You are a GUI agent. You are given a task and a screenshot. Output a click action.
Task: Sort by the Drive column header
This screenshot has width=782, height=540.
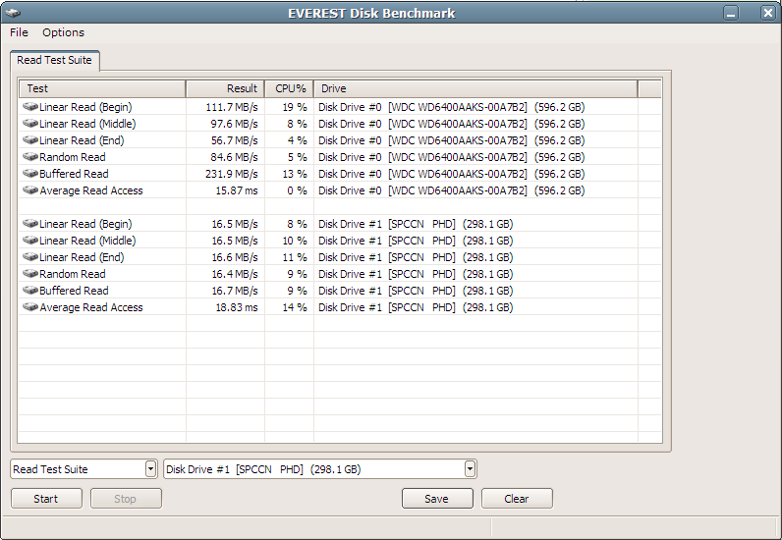475,88
